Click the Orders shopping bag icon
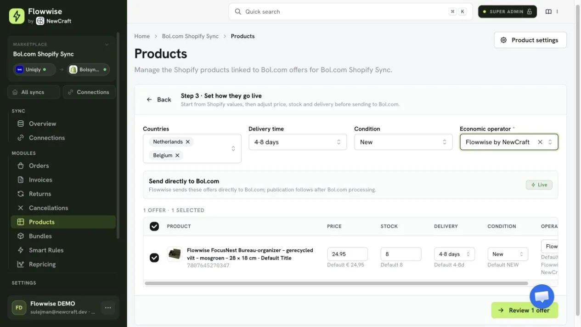Screen dimensions: 581x327 [x=21, y=166]
